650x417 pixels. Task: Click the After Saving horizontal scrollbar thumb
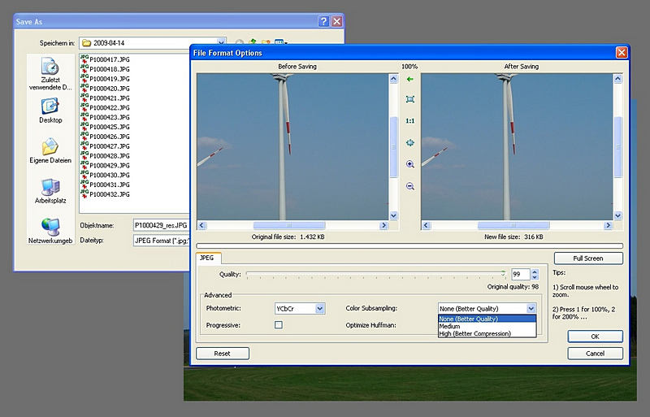513,225
